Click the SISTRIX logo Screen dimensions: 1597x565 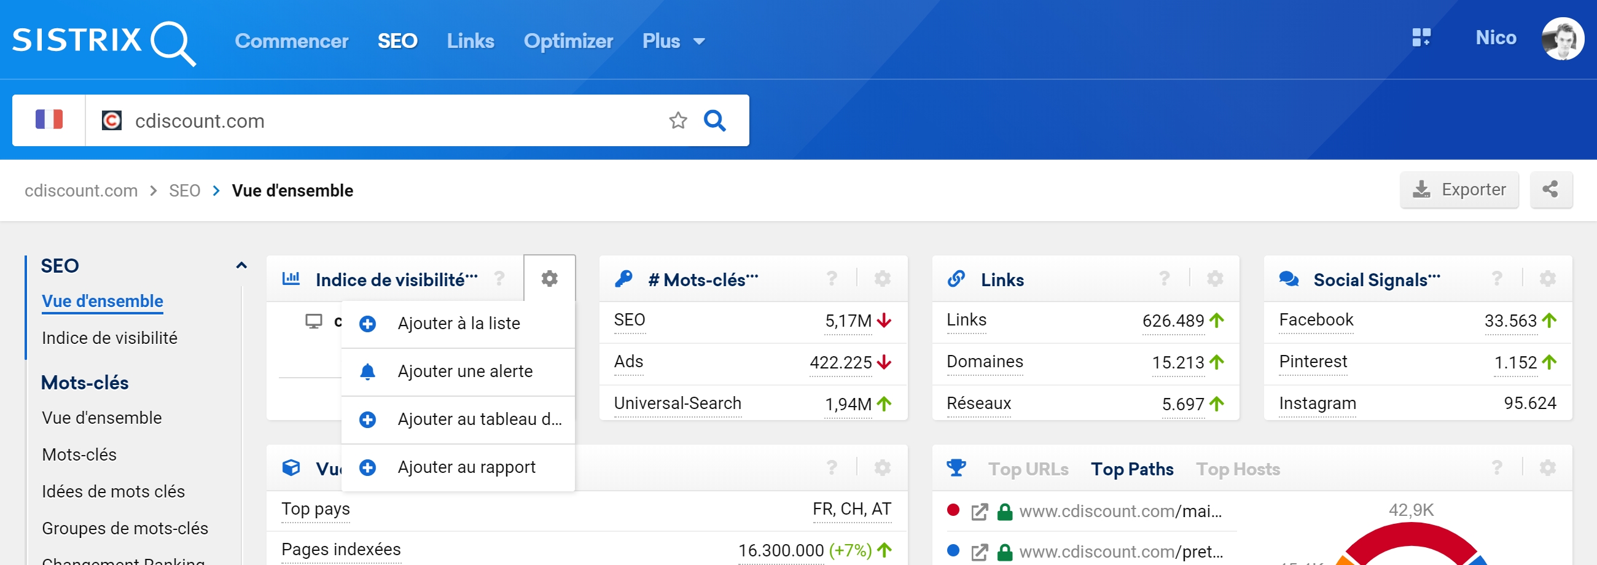tap(104, 42)
